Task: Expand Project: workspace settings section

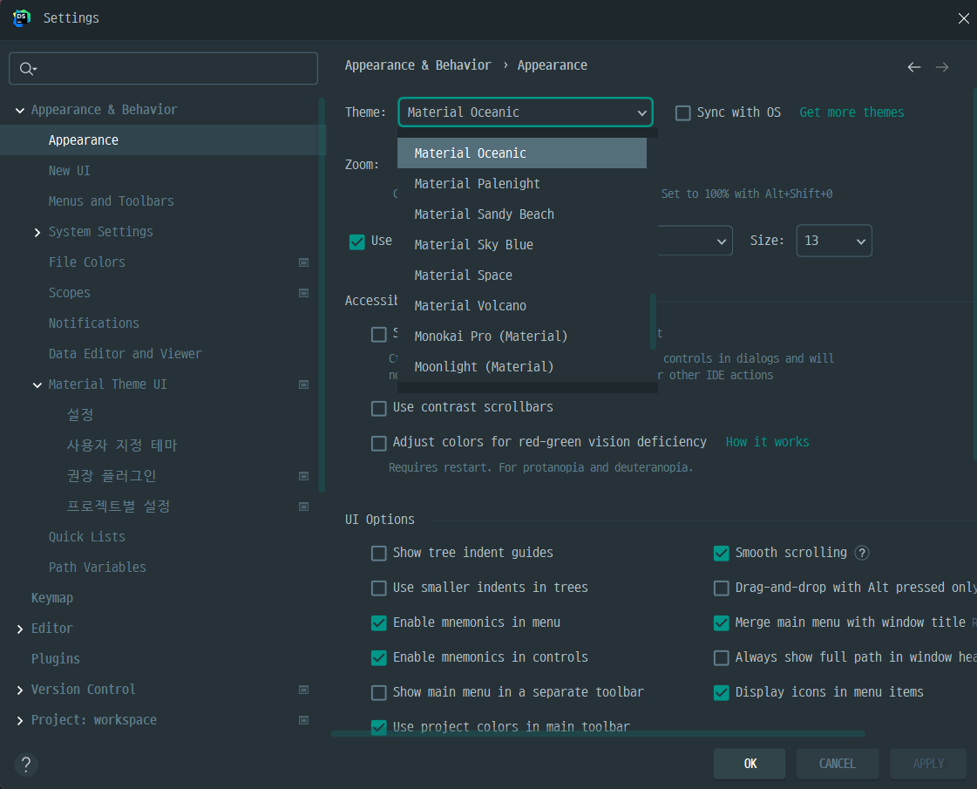Action: 20,720
